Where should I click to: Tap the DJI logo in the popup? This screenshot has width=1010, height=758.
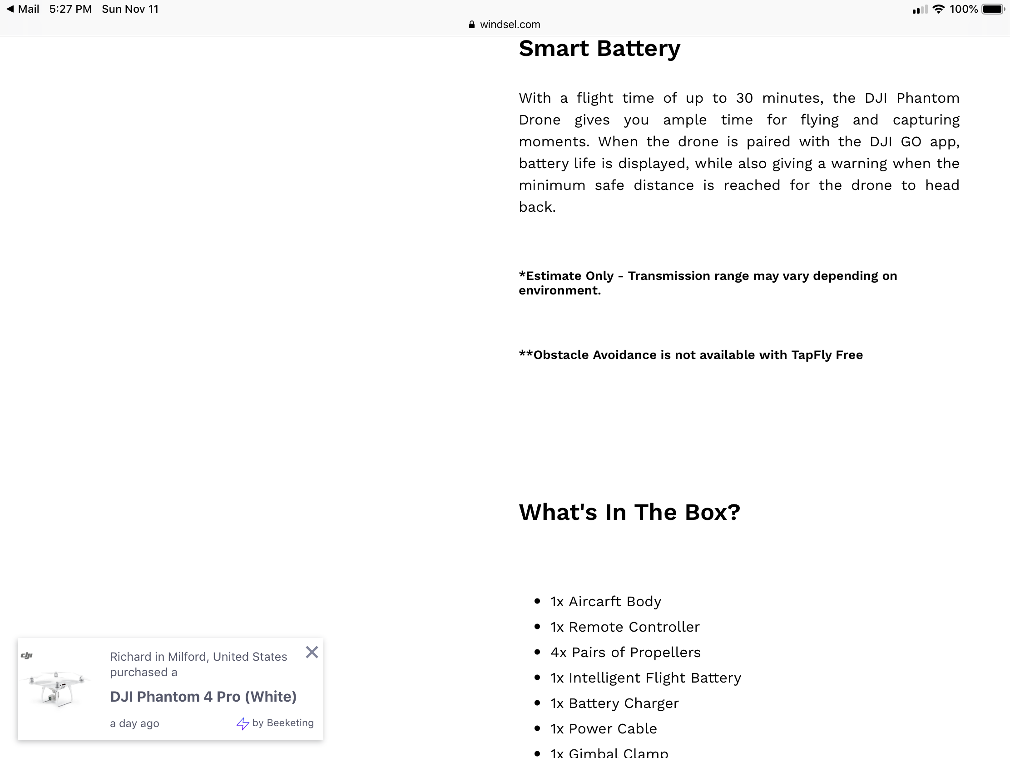(x=27, y=655)
